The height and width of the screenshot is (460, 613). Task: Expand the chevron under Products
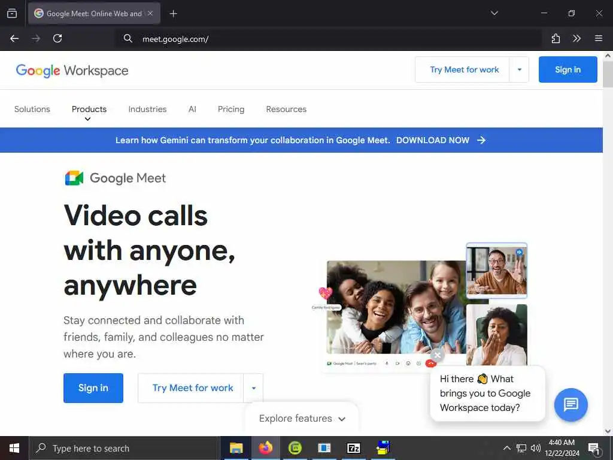point(87,119)
